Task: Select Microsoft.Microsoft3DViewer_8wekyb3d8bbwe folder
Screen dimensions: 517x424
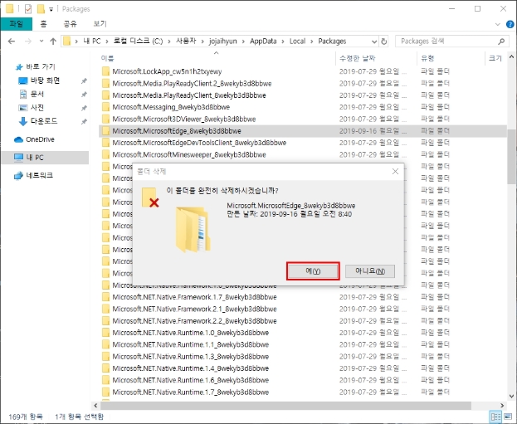Action: coord(184,119)
